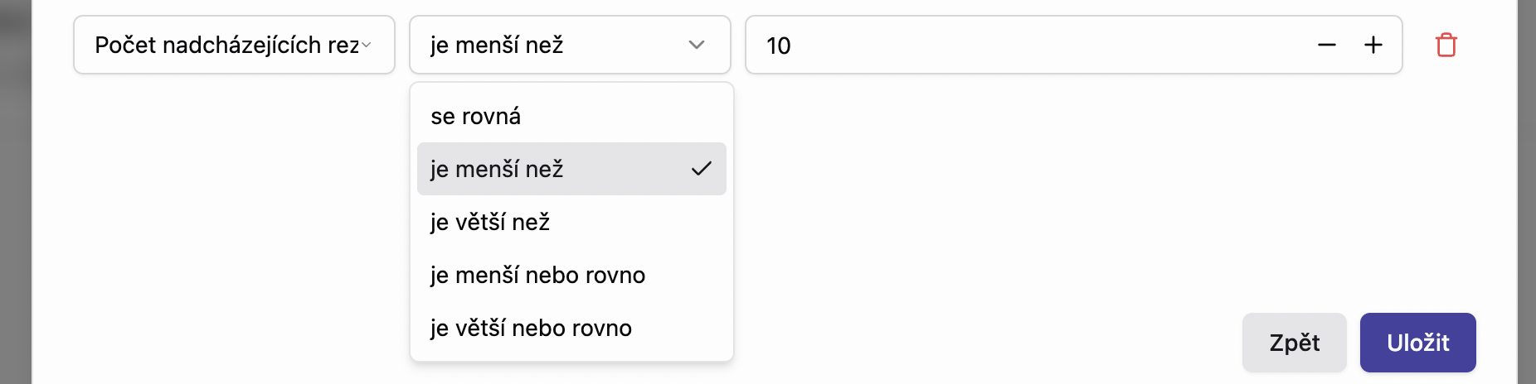Click the small arrow on the 'Počet nadcházejících rez' field
1536x384 pixels.
366,45
